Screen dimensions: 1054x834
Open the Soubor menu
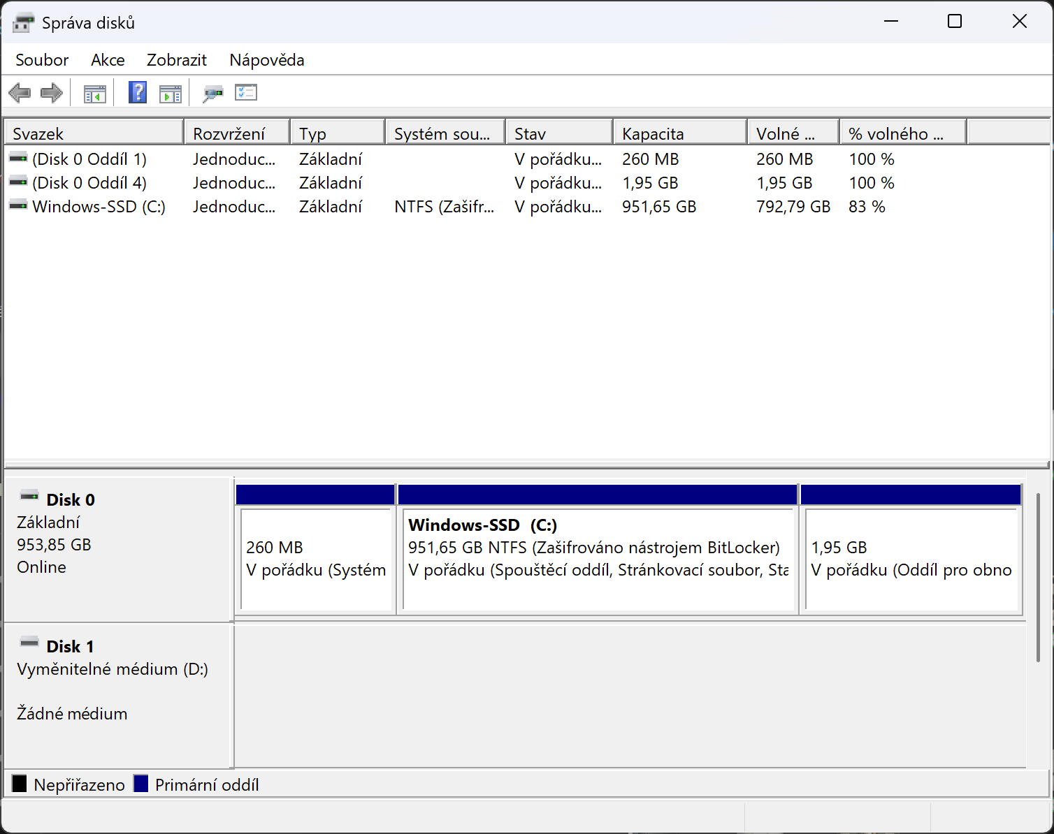pyautogui.click(x=42, y=60)
